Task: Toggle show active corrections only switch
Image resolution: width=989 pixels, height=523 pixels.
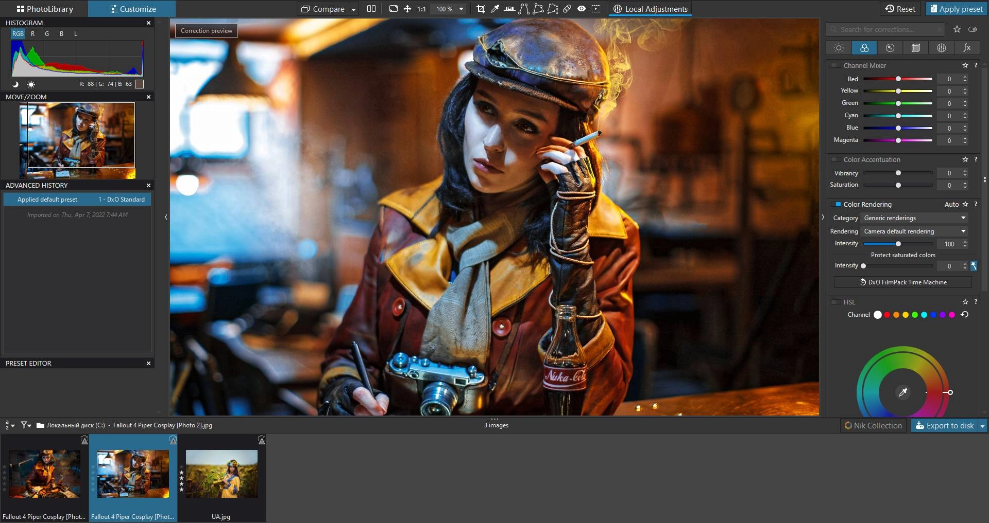Action: pyautogui.click(x=973, y=29)
